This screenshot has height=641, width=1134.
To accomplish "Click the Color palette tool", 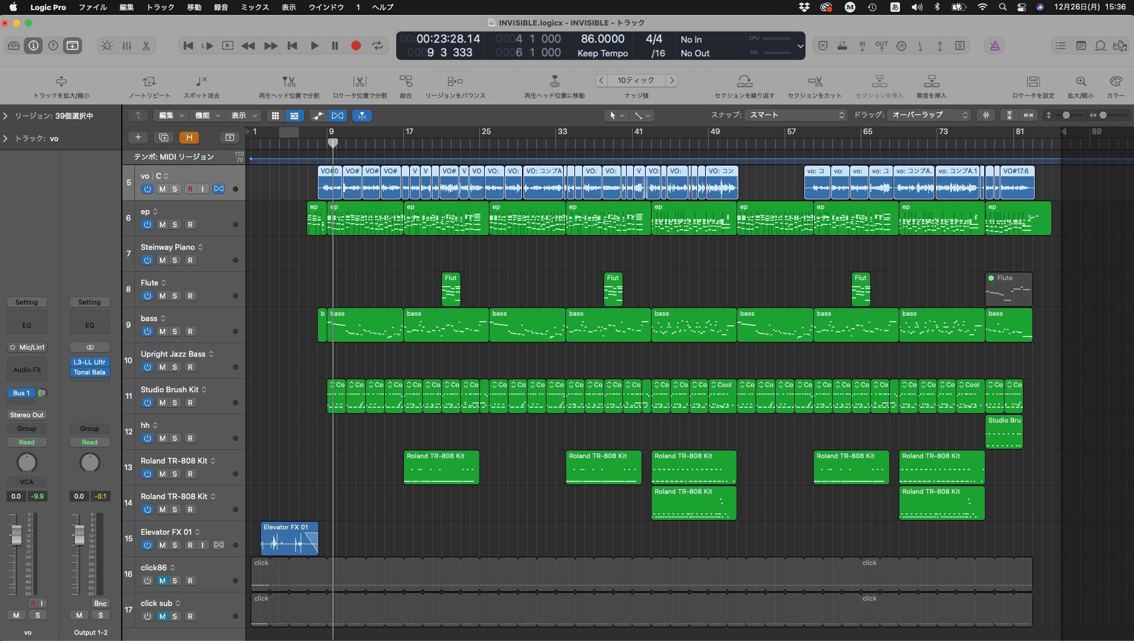I will 1116,82.
